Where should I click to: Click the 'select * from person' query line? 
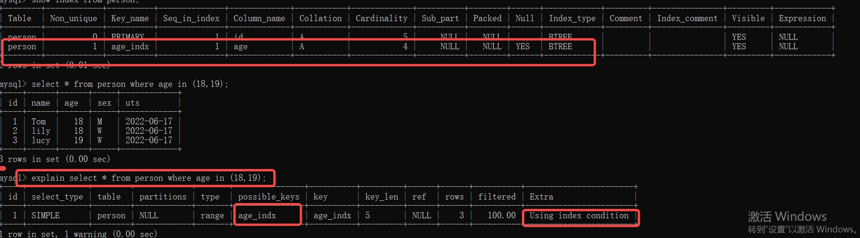pos(130,84)
